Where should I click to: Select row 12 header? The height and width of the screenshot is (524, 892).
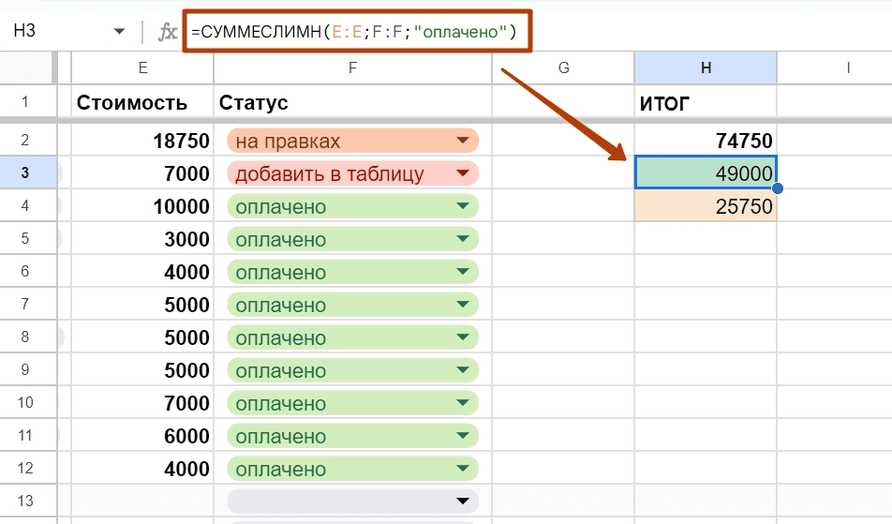(x=25, y=469)
